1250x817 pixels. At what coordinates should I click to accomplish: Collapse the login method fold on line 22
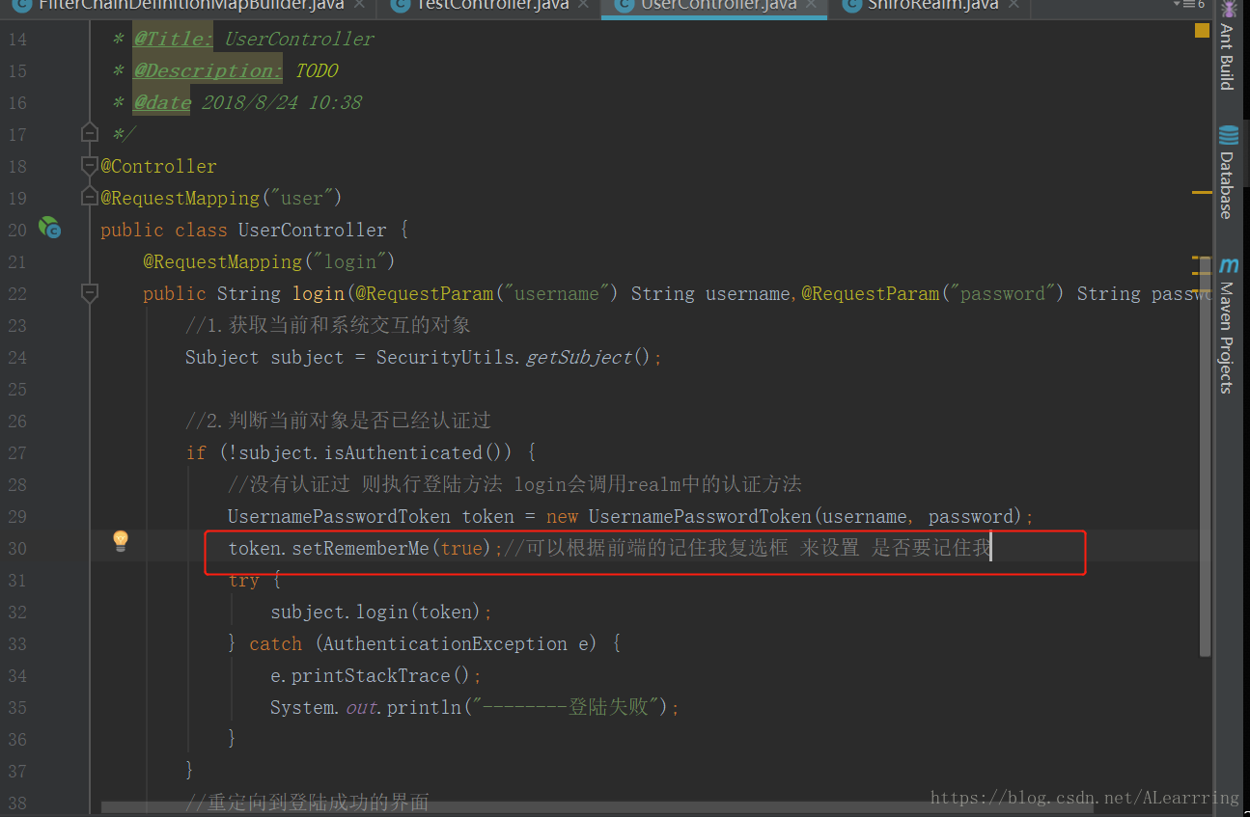[x=90, y=293]
